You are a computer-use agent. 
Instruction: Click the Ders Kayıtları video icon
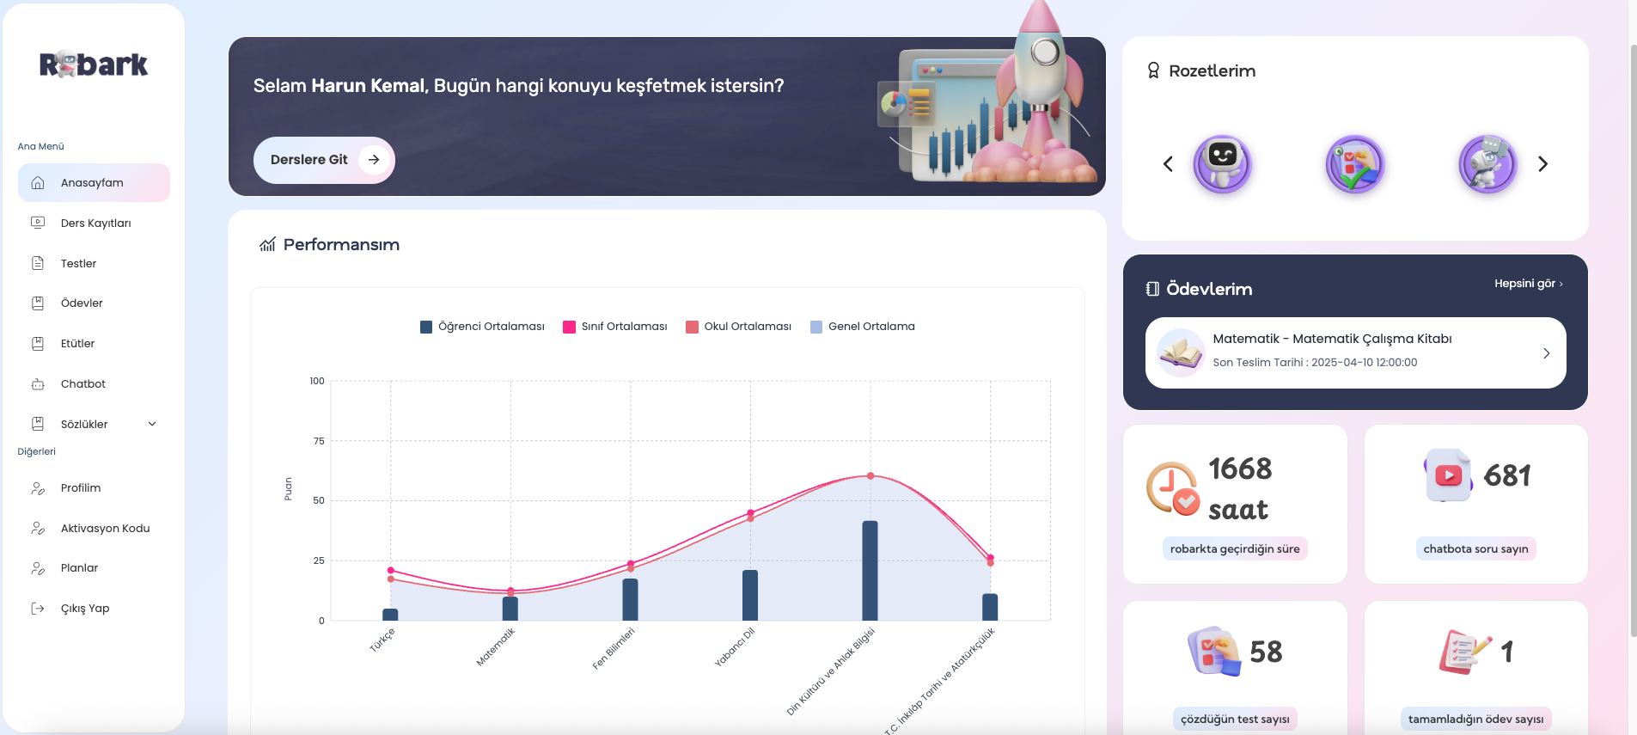pos(38,223)
